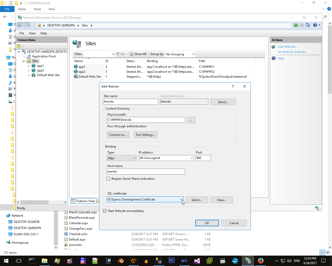Viewport: 332px width, 266px height.
Task: Collapse the Sites tree node
Action: pyautogui.click(x=24, y=61)
